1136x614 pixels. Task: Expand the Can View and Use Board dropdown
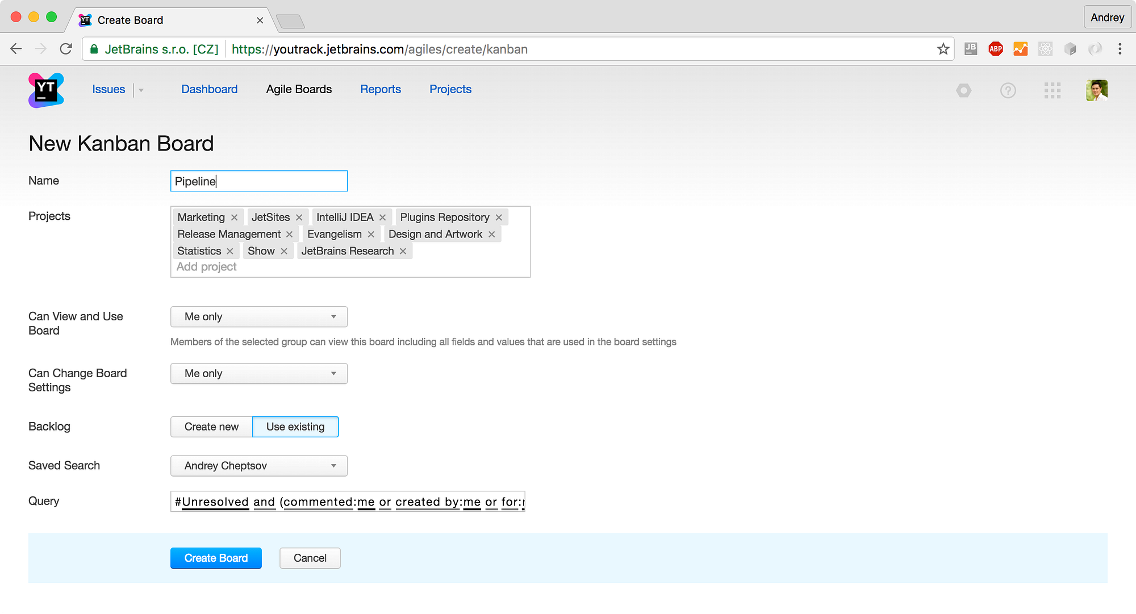point(259,317)
